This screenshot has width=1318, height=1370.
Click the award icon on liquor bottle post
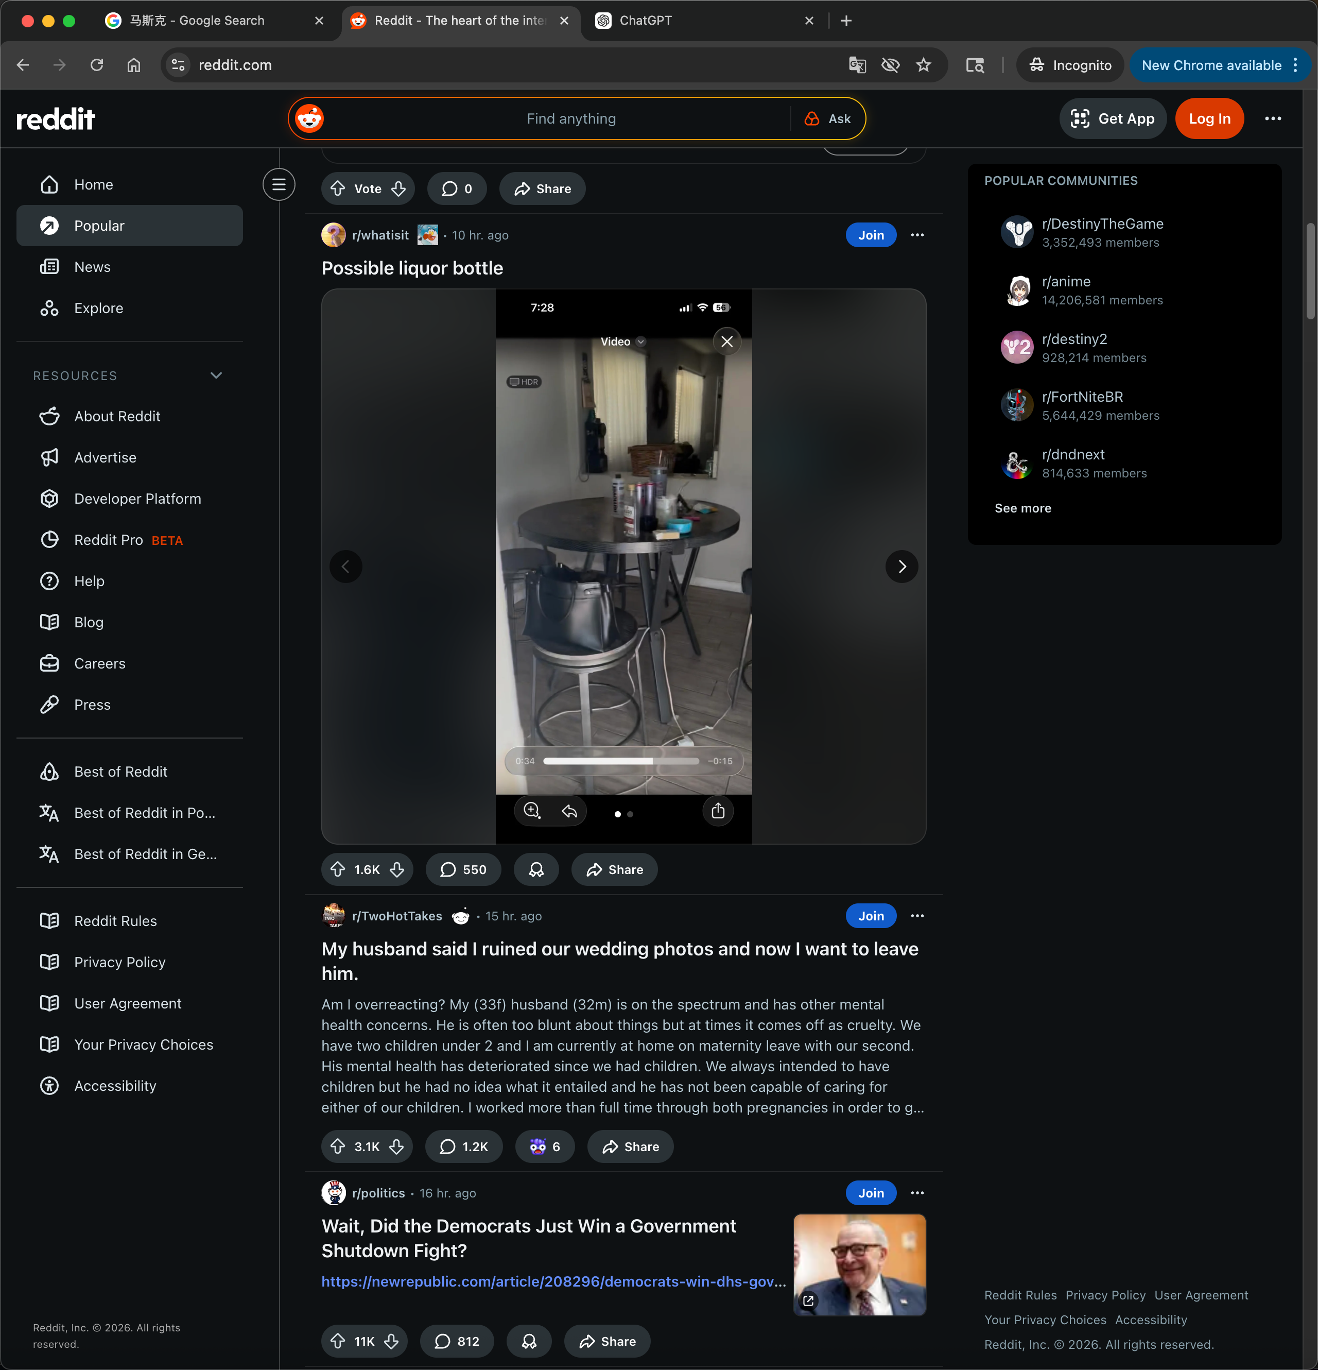[x=536, y=869]
